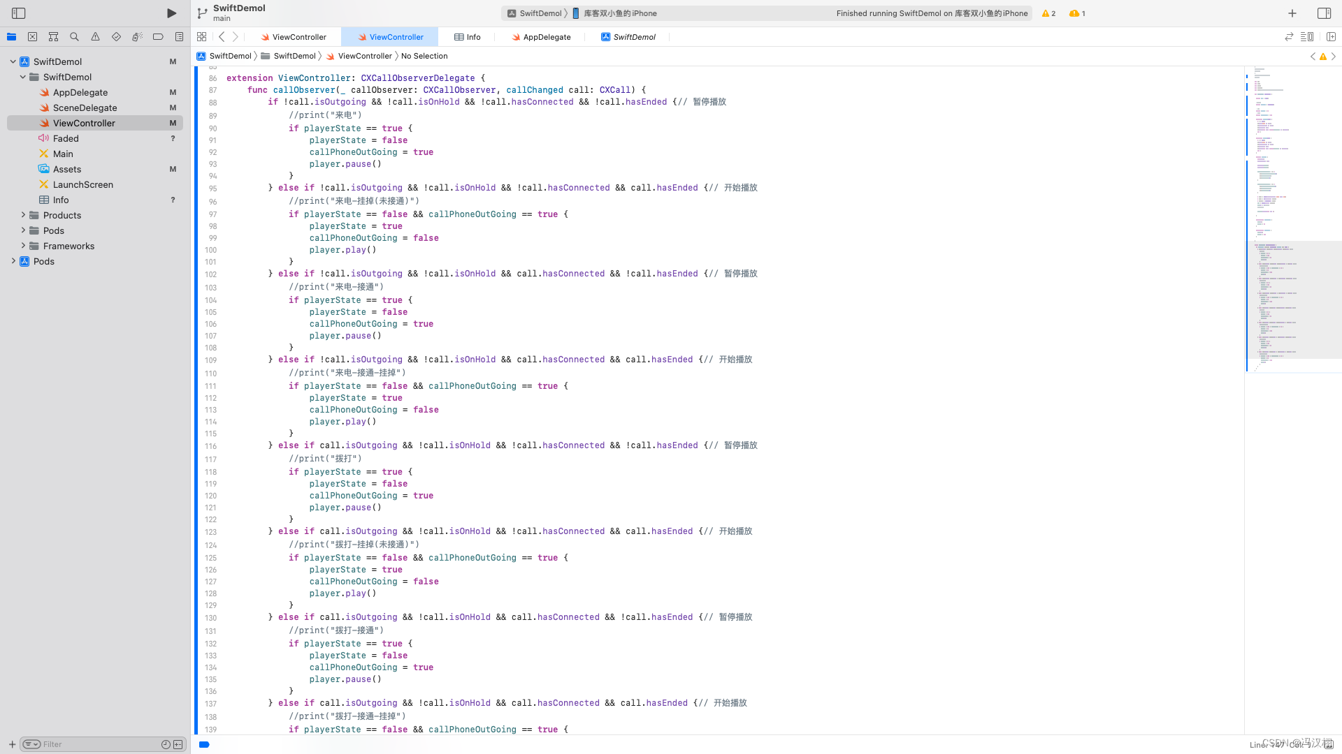Screen dimensions: 1342x754
Task: Open the editor options menu
Action: [x=1307, y=37]
